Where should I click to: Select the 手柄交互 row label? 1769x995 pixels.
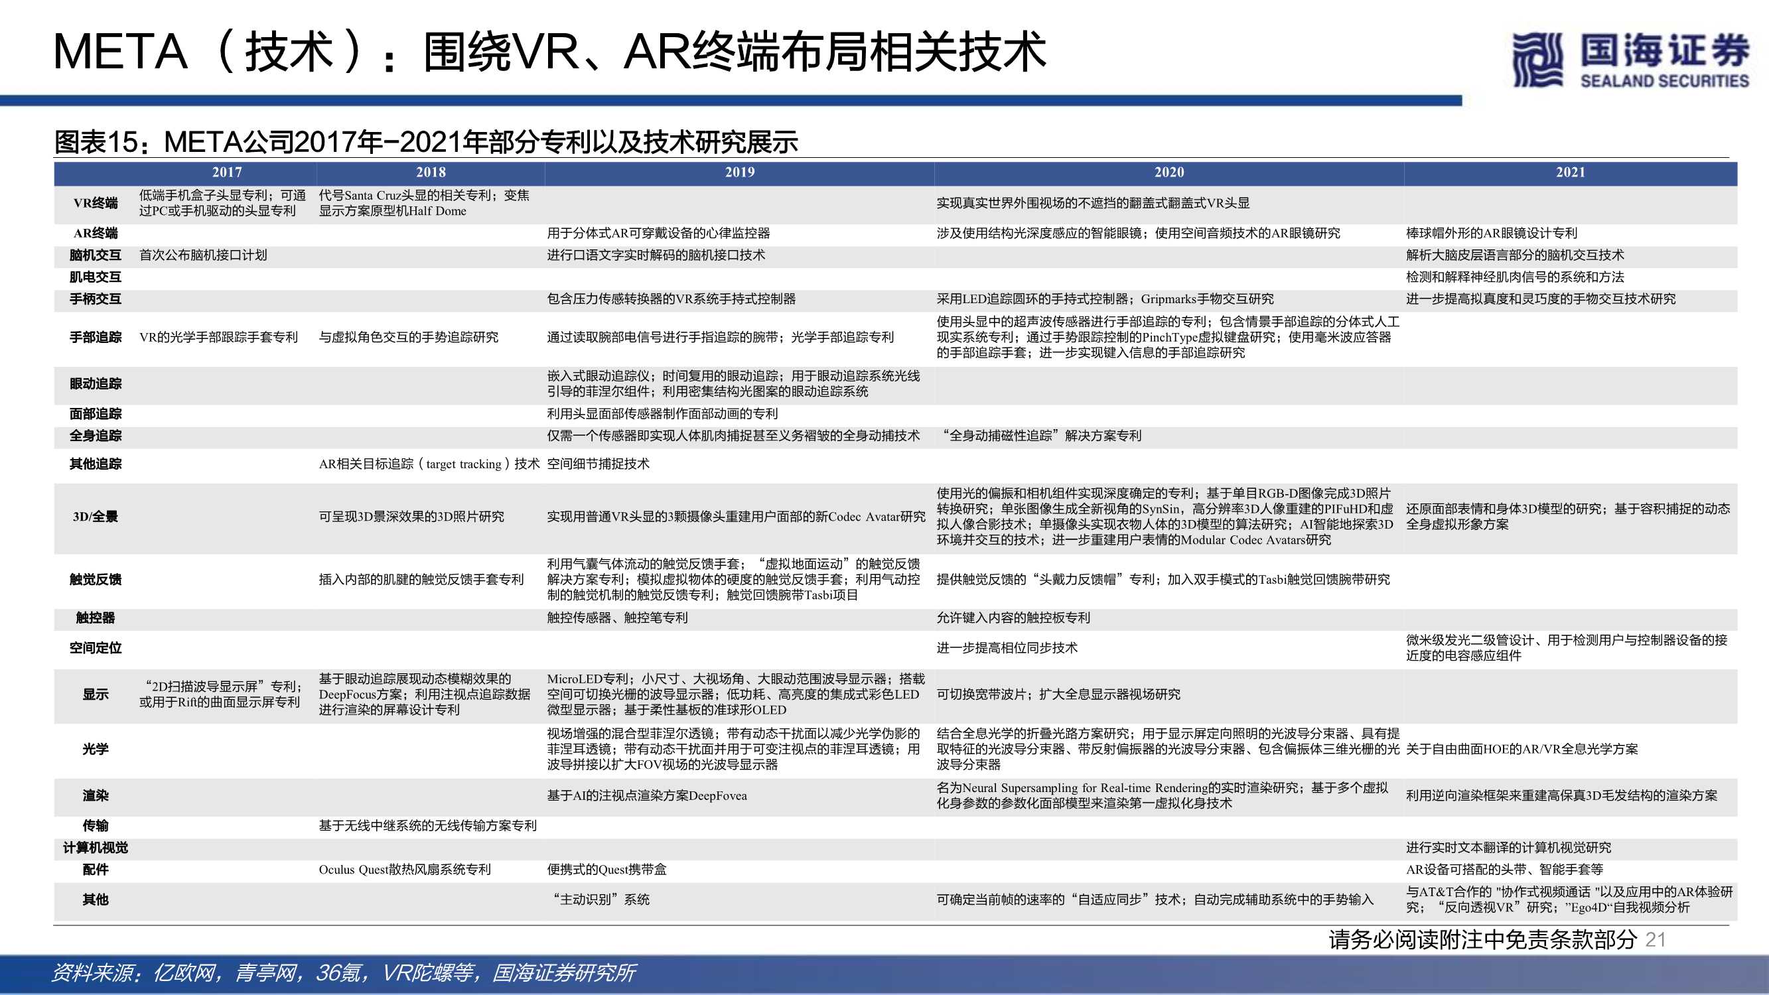pos(96,299)
